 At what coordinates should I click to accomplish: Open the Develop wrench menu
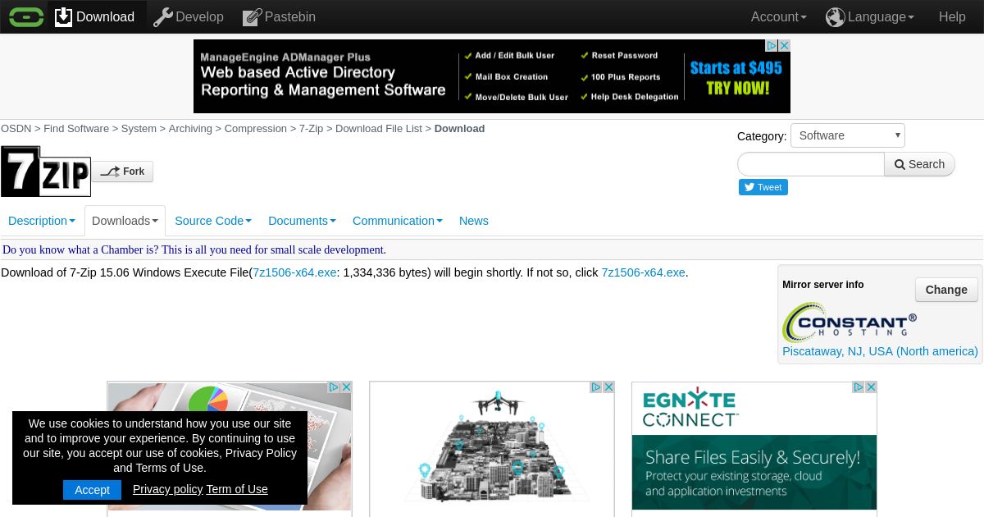tap(189, 16)
